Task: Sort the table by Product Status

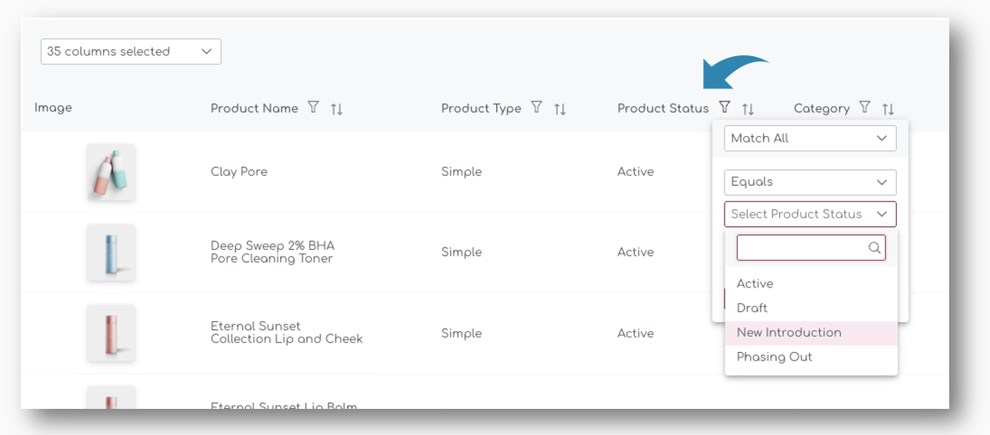Action: point(748,109)
